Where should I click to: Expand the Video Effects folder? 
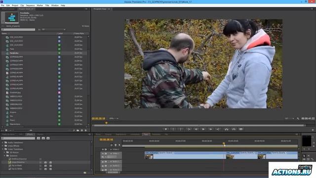[x=3, y=146]
